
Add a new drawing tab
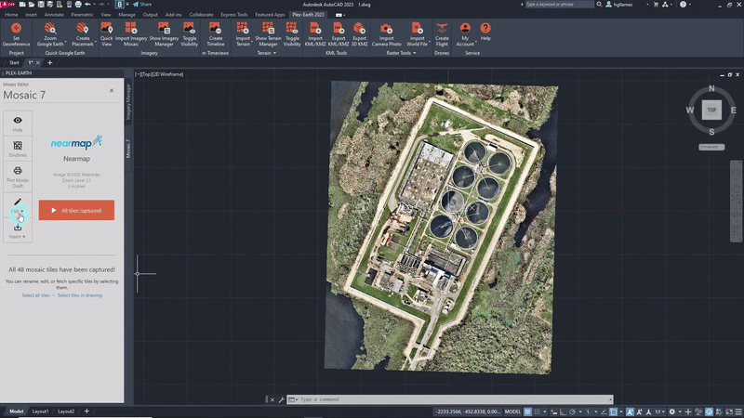pos(50,62)
